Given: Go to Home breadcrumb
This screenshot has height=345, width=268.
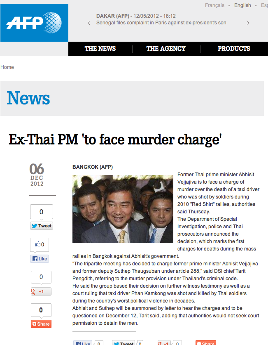Looking at the screenshot, I should click(x=7, y=67).
